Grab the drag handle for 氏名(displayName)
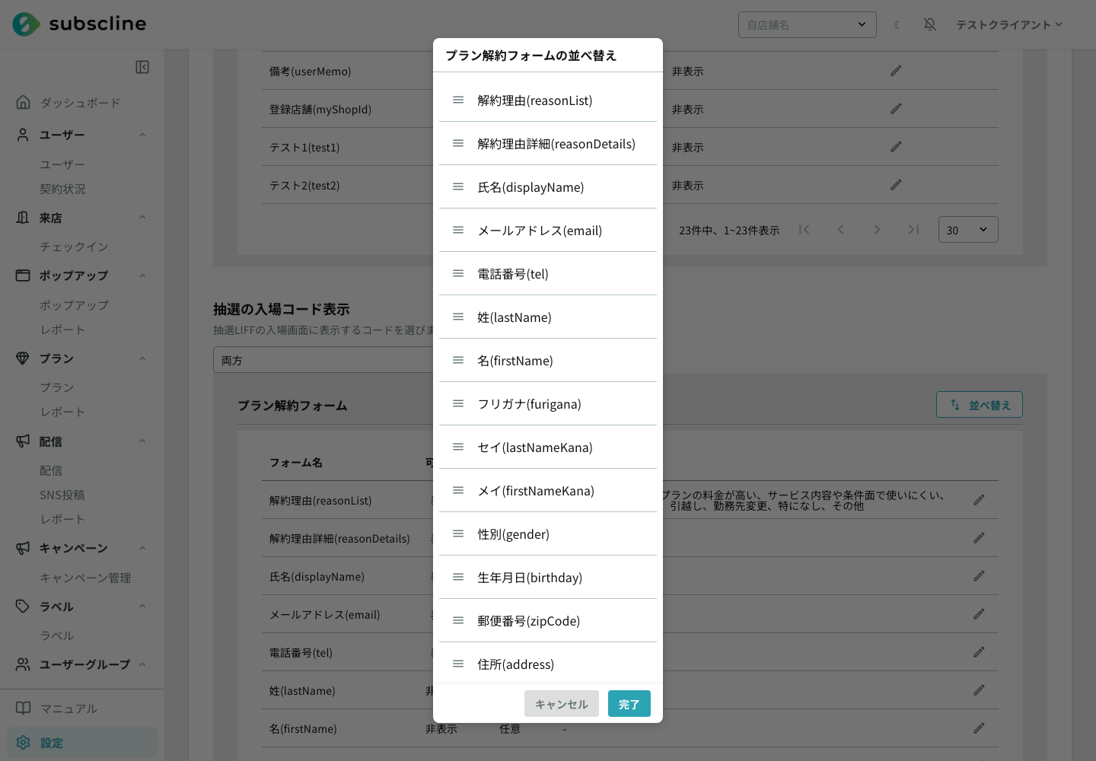Image resolution: width=1096 pixels, height=761 pixels. [x=458, y=186]
